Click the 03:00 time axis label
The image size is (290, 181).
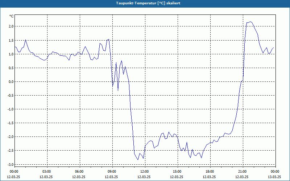pos(47,172)
